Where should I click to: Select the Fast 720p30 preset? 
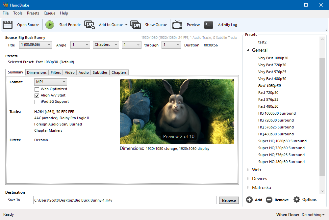pos(268,93)
